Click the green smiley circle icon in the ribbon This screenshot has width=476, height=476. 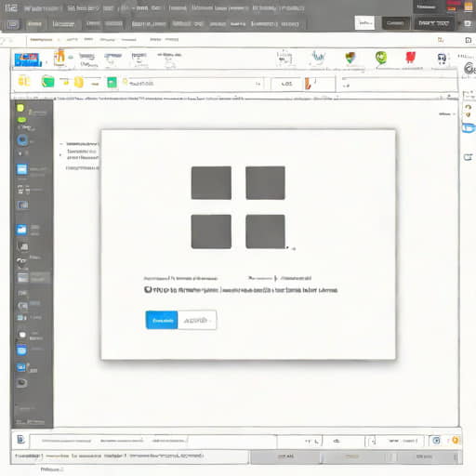(381, 58)
